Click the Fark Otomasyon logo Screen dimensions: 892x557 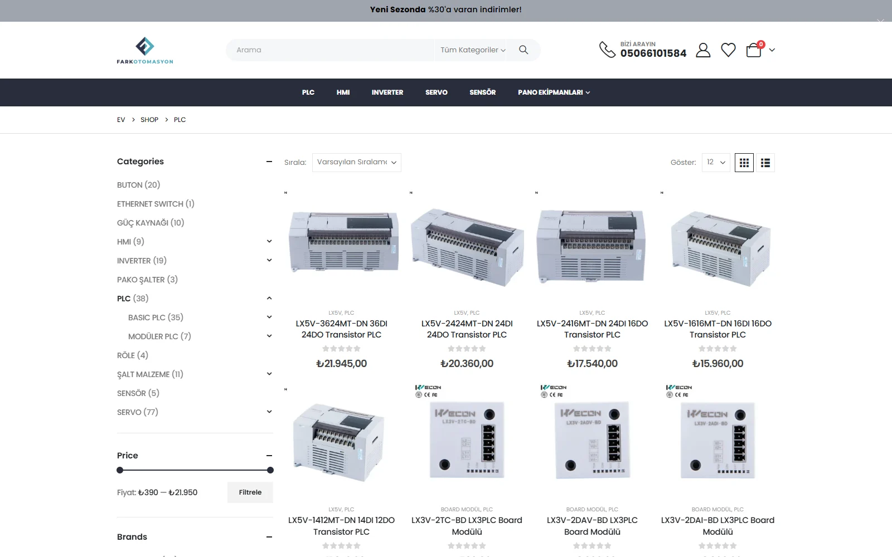pos(145,50)
